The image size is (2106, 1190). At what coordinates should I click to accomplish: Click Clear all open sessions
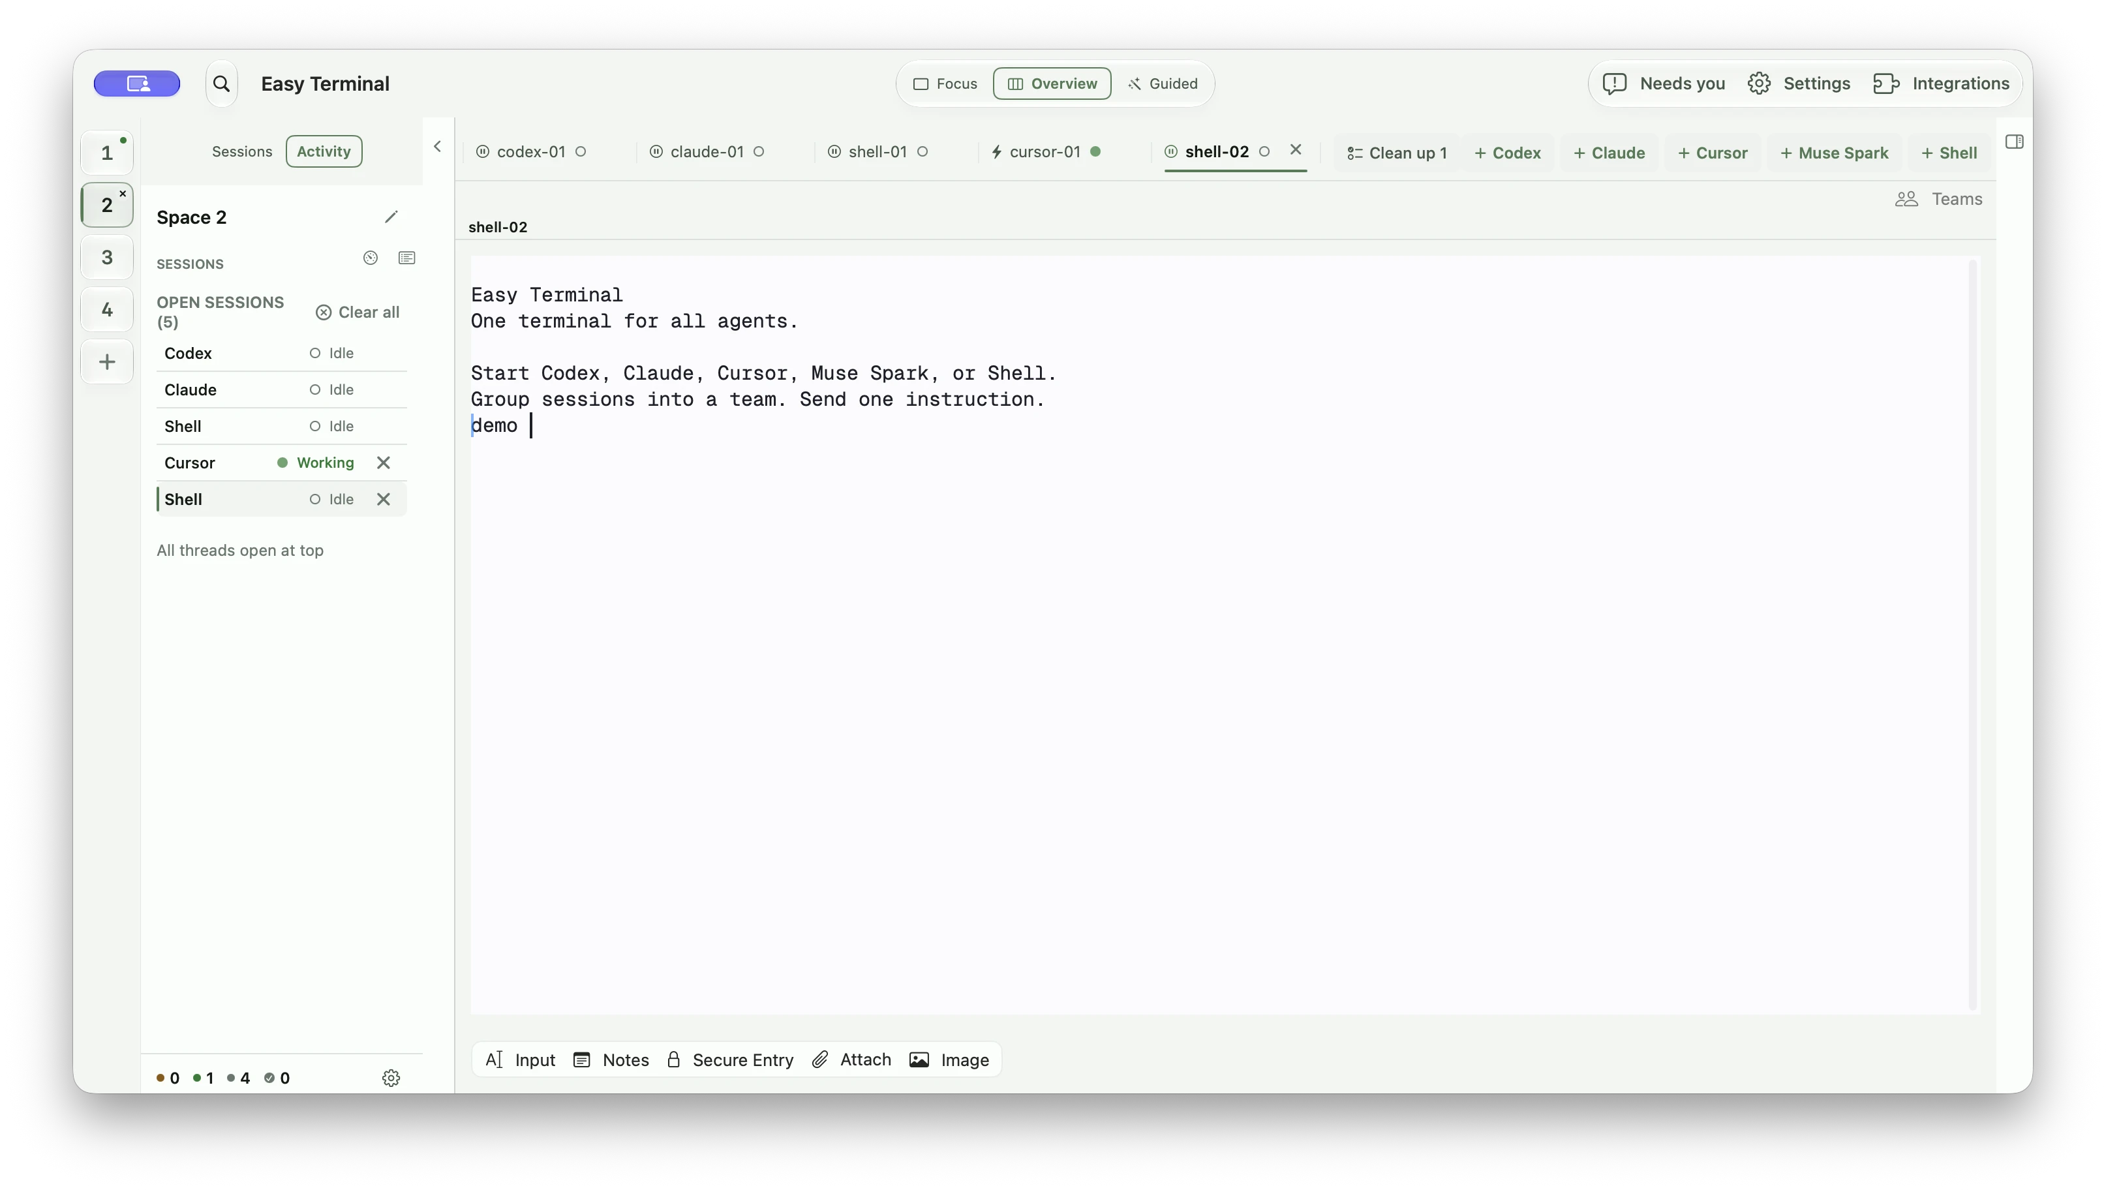tap(358, 313)
